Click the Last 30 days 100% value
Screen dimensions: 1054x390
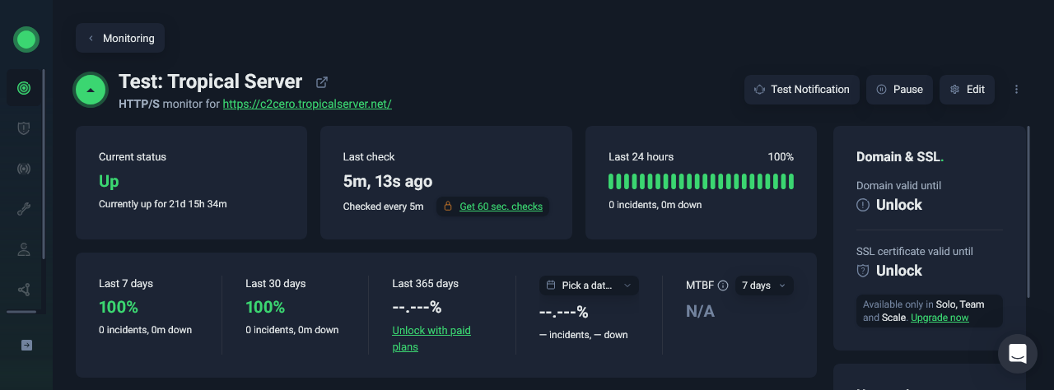point(265,308)
